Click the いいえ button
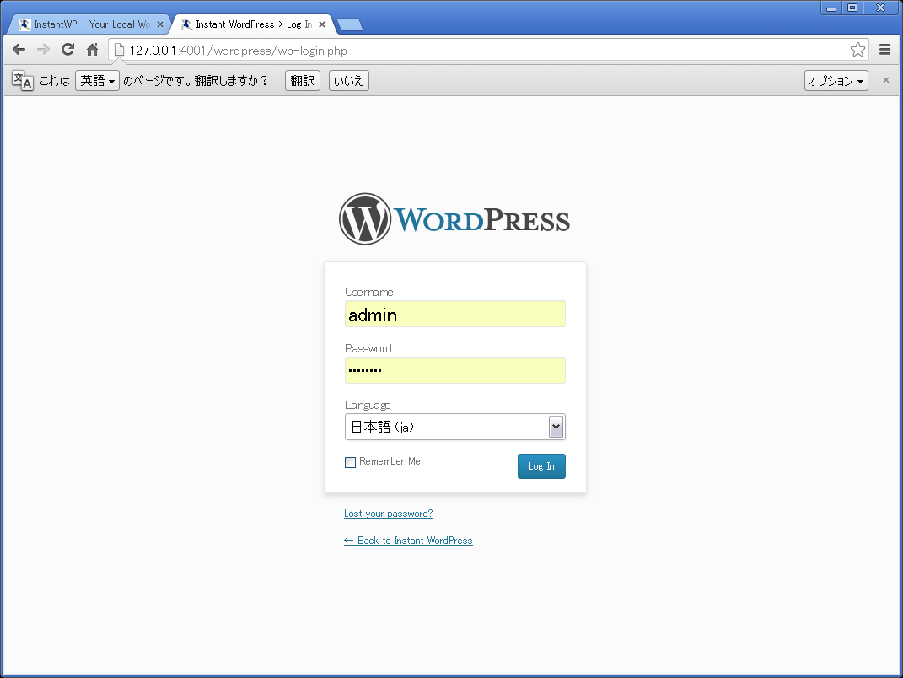This screenshot has height=678, width=903. tap(348, 81)
